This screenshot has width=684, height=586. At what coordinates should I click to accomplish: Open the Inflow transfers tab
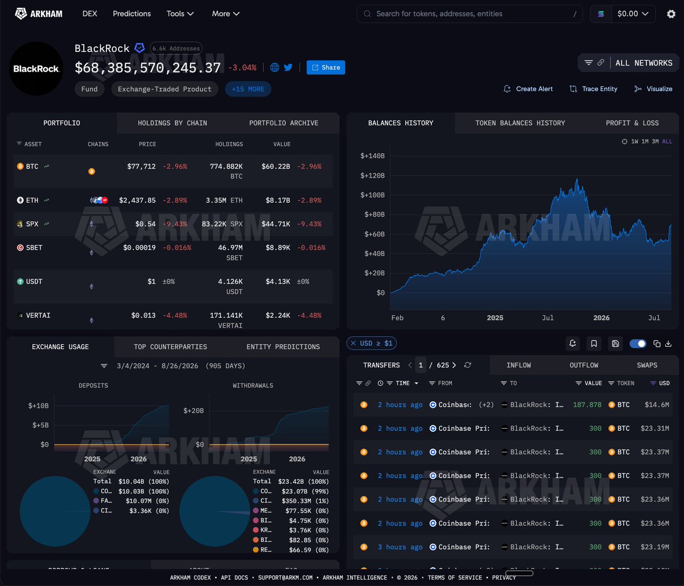tap(519, 365)
